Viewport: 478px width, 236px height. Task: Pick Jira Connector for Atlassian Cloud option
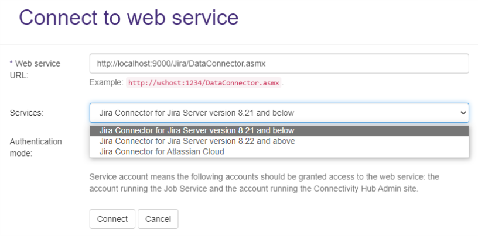coord(162,152)
